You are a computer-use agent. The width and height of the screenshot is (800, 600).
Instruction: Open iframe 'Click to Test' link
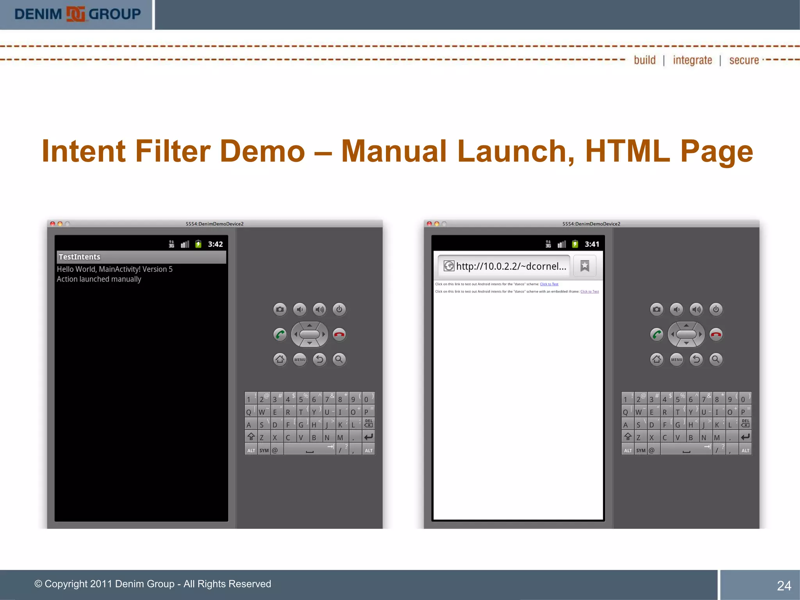point(589,291)
